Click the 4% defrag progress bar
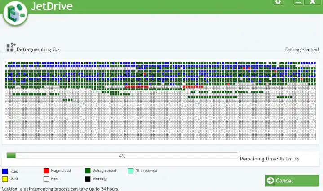The image size is (323, 191). (x=122, y=155)
